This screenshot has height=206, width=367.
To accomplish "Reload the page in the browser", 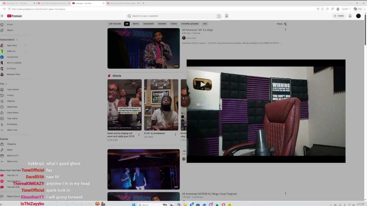I will click(4, 9).
